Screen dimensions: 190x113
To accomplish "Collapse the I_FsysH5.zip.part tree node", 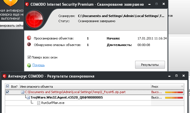I will [x=22, y=92].
